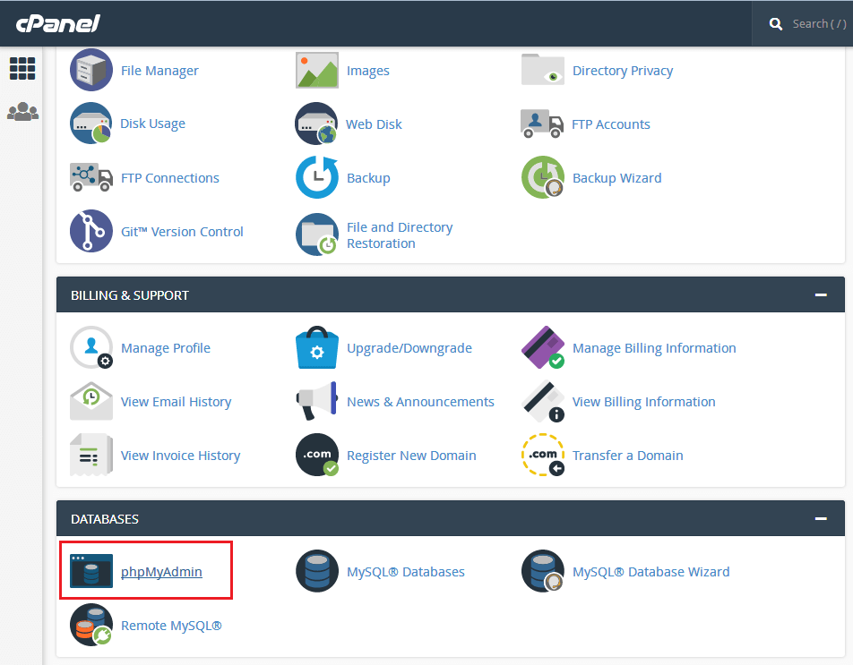Click the Images icon

click(317, 70)
